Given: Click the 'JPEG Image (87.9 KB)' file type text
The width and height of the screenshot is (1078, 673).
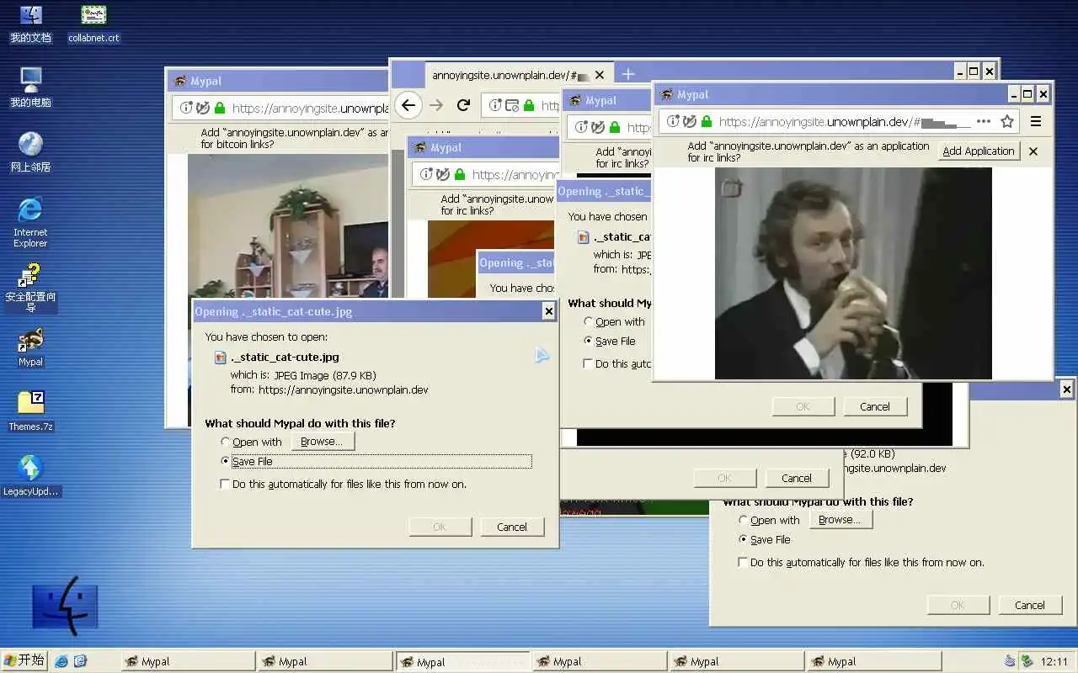Looking at the screenshot, I should tap(325, 375).
